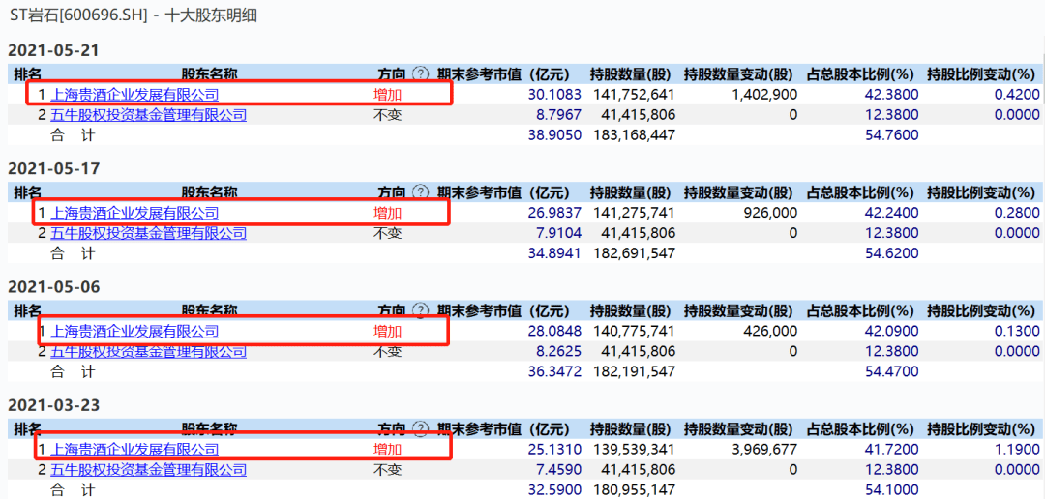The height and width of the screenshot is (499, 1045).
Task: Select total market value 38.9050
Action: 554,134
